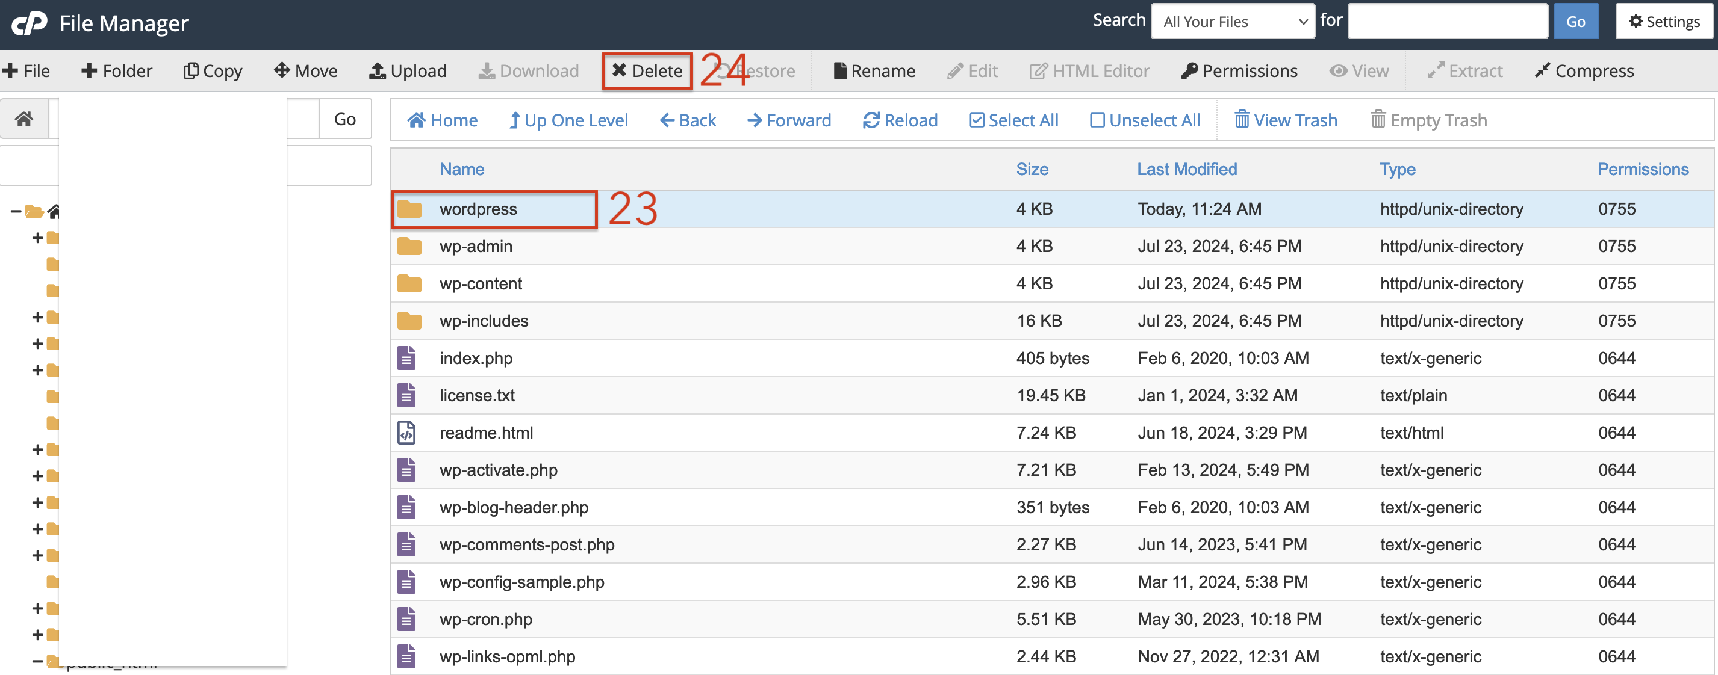Click the home icon beside the path field

point(25,119)
